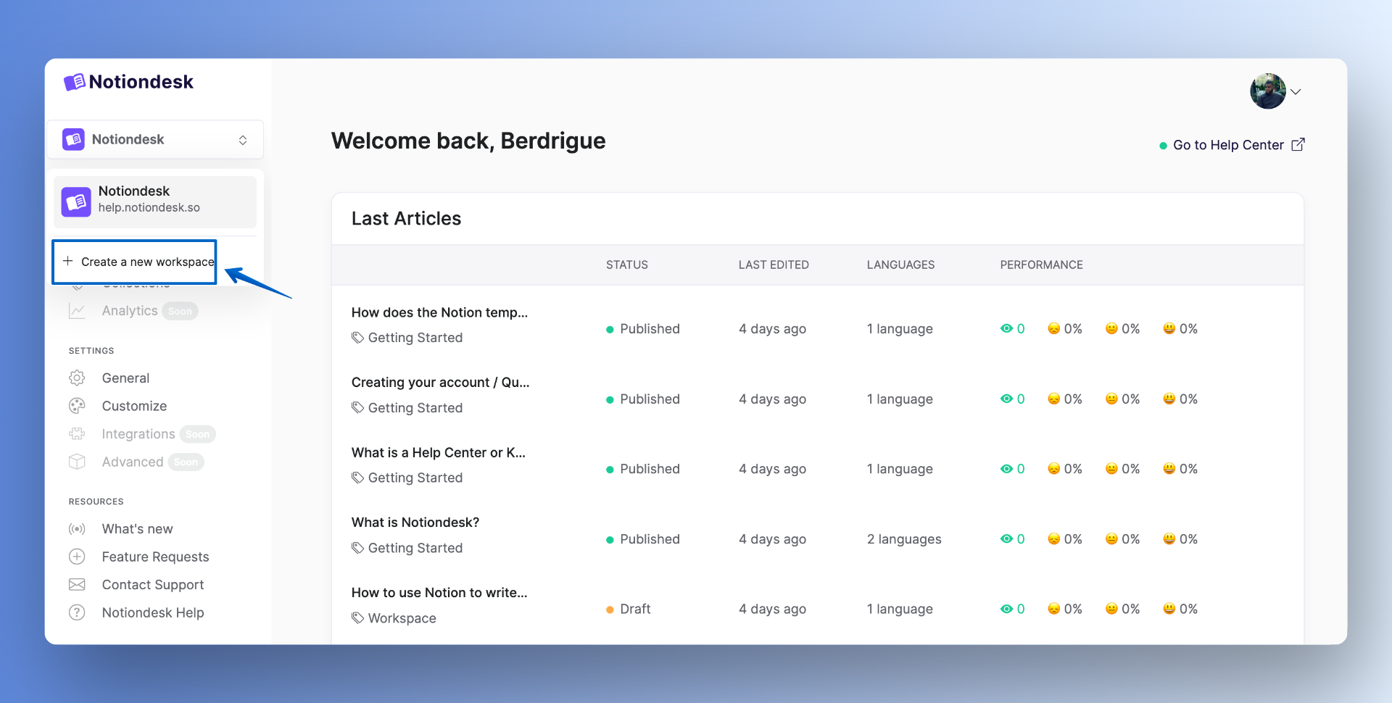Click the Analytics chart icon
This screenshot has height=703, width=1392.
77,311
